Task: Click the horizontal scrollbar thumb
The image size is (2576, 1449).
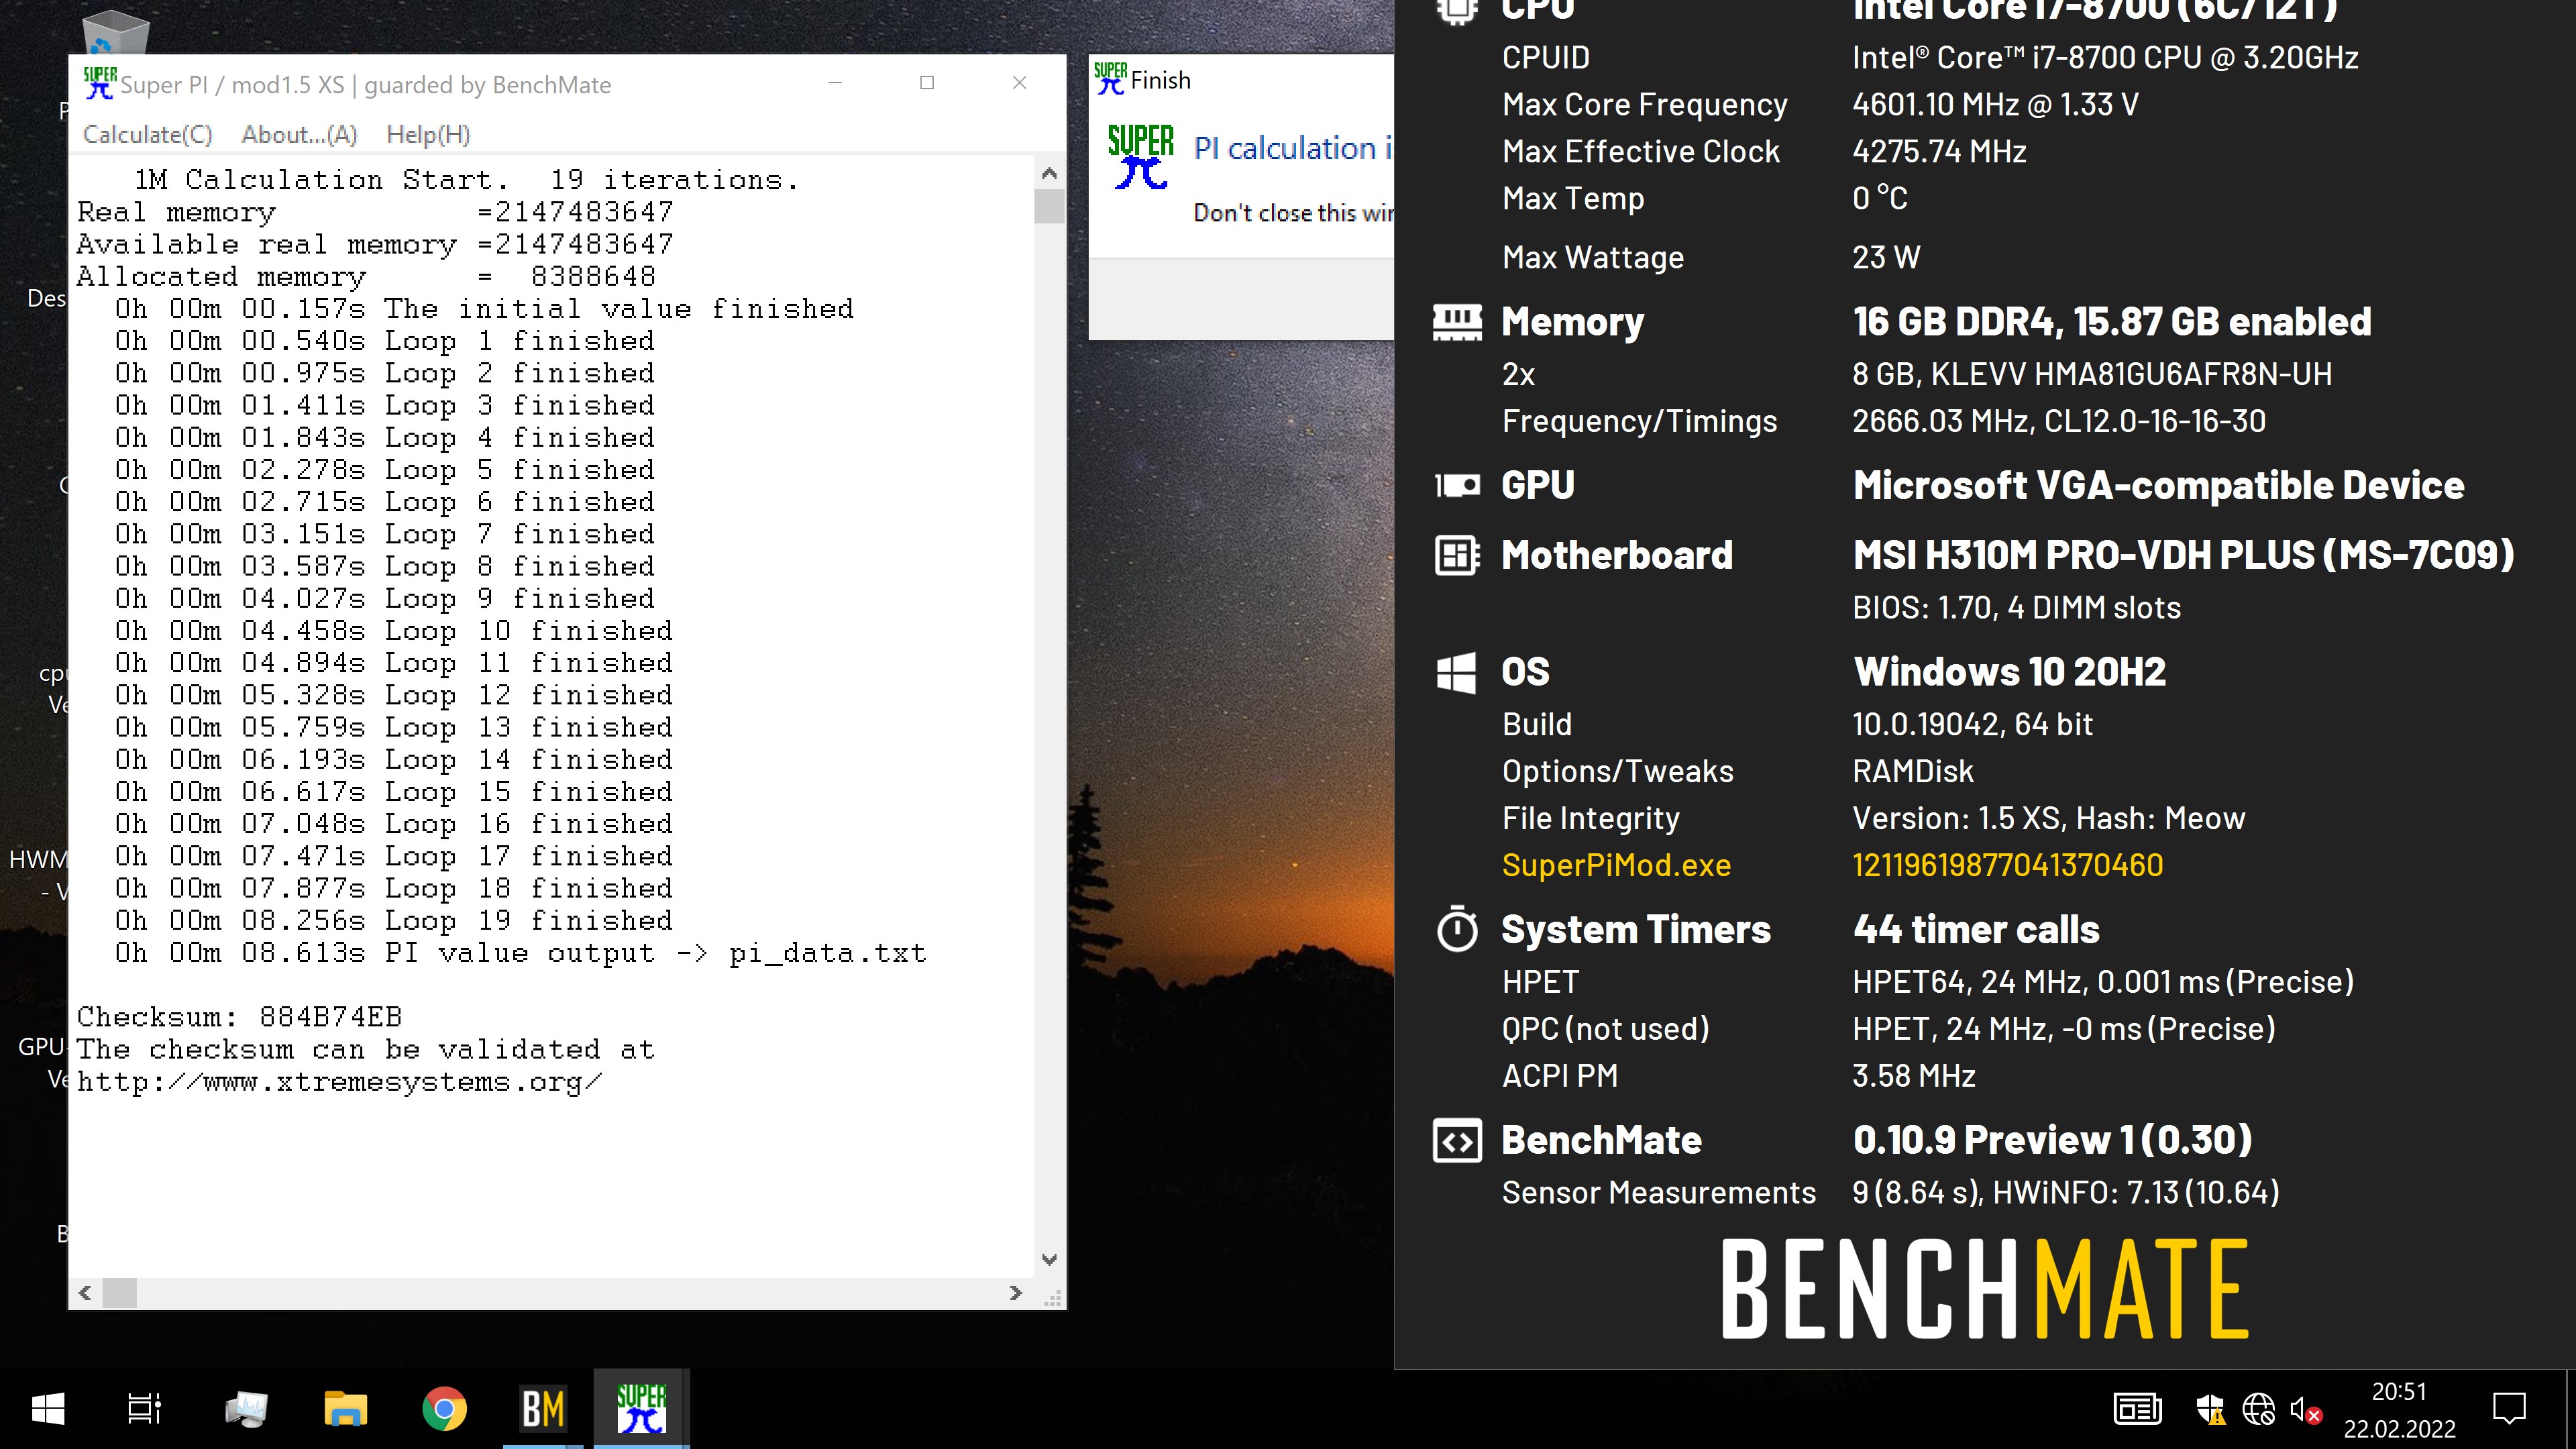Action: (x=119, y=1293)
